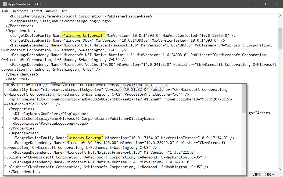Screen dimensions: 283x177
Task: Click the main scrollbar's down arrow
Action: pos(280,169)
